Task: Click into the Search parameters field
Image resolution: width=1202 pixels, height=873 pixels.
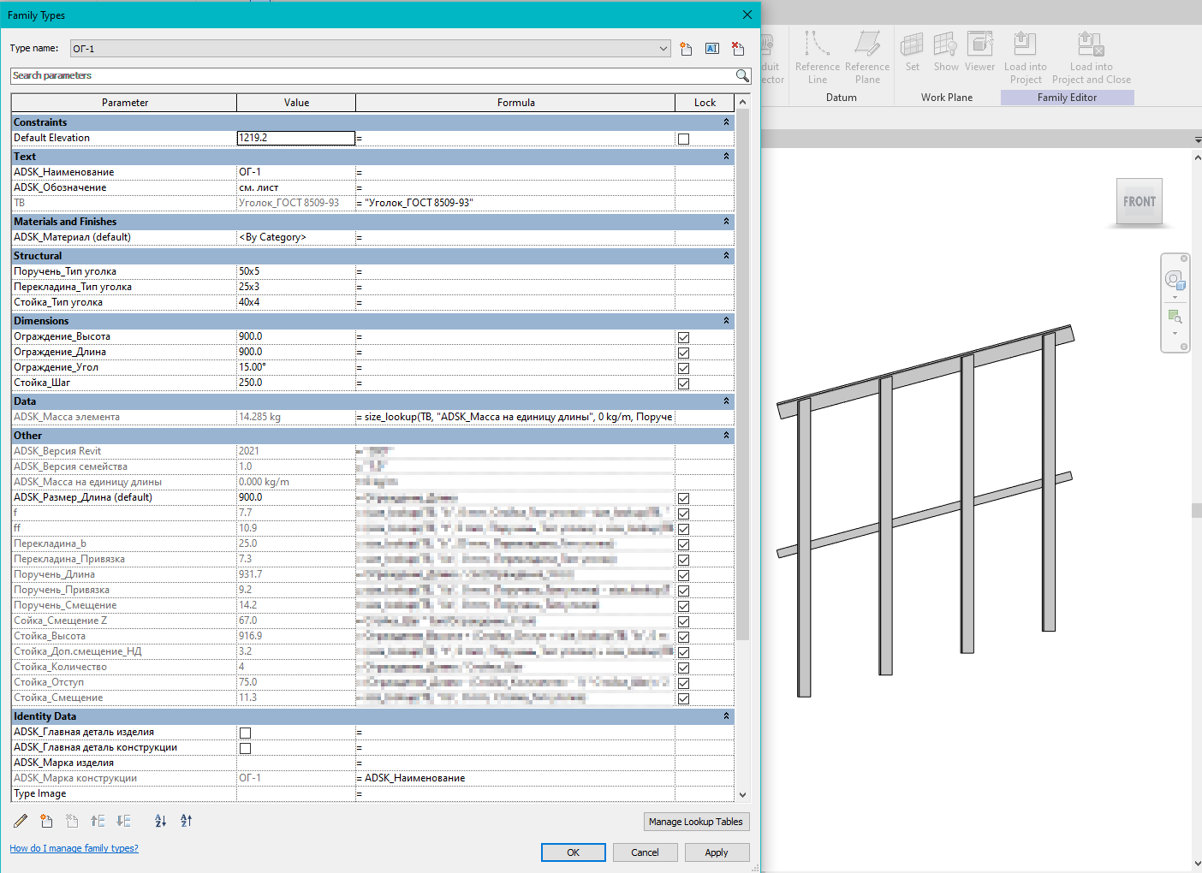Action: pyautogui.click(x=368, y=75)
